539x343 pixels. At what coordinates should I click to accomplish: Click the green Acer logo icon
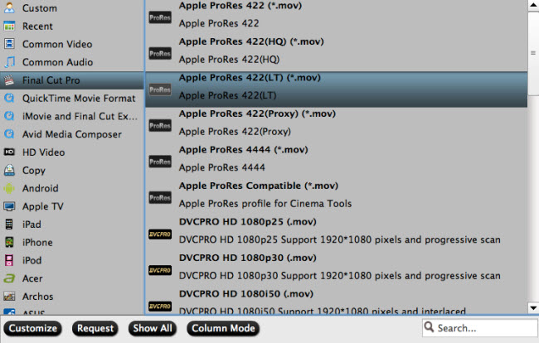[9, 278]
